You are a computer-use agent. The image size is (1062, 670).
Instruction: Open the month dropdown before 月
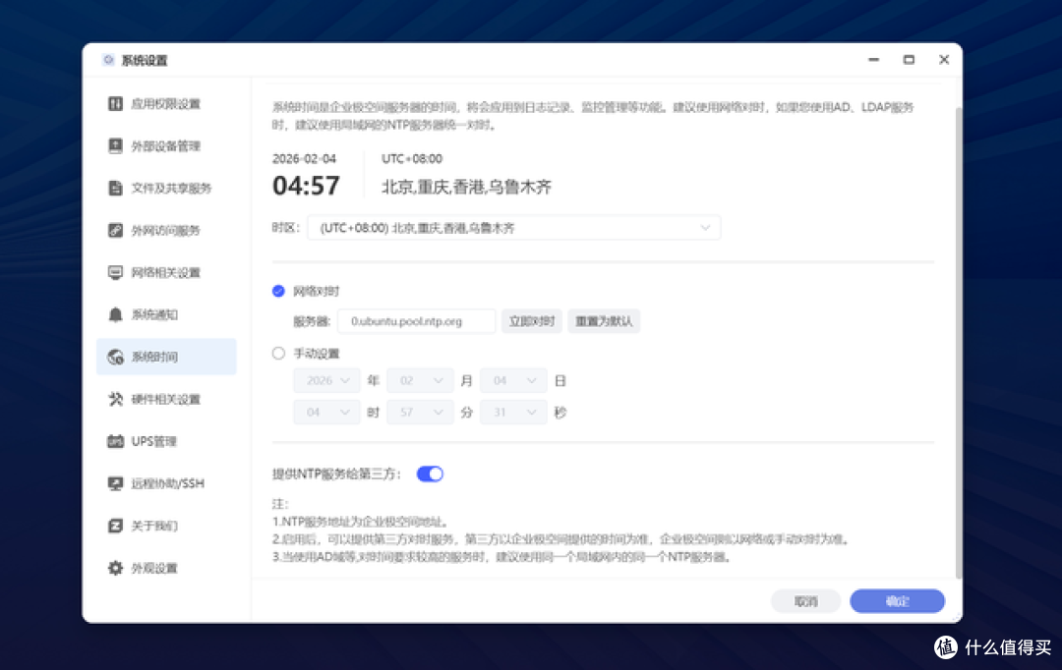click(420, 380)
